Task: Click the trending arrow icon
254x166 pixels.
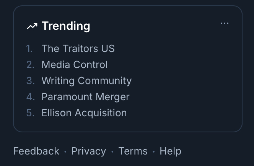Action: [x=32, y=26]
